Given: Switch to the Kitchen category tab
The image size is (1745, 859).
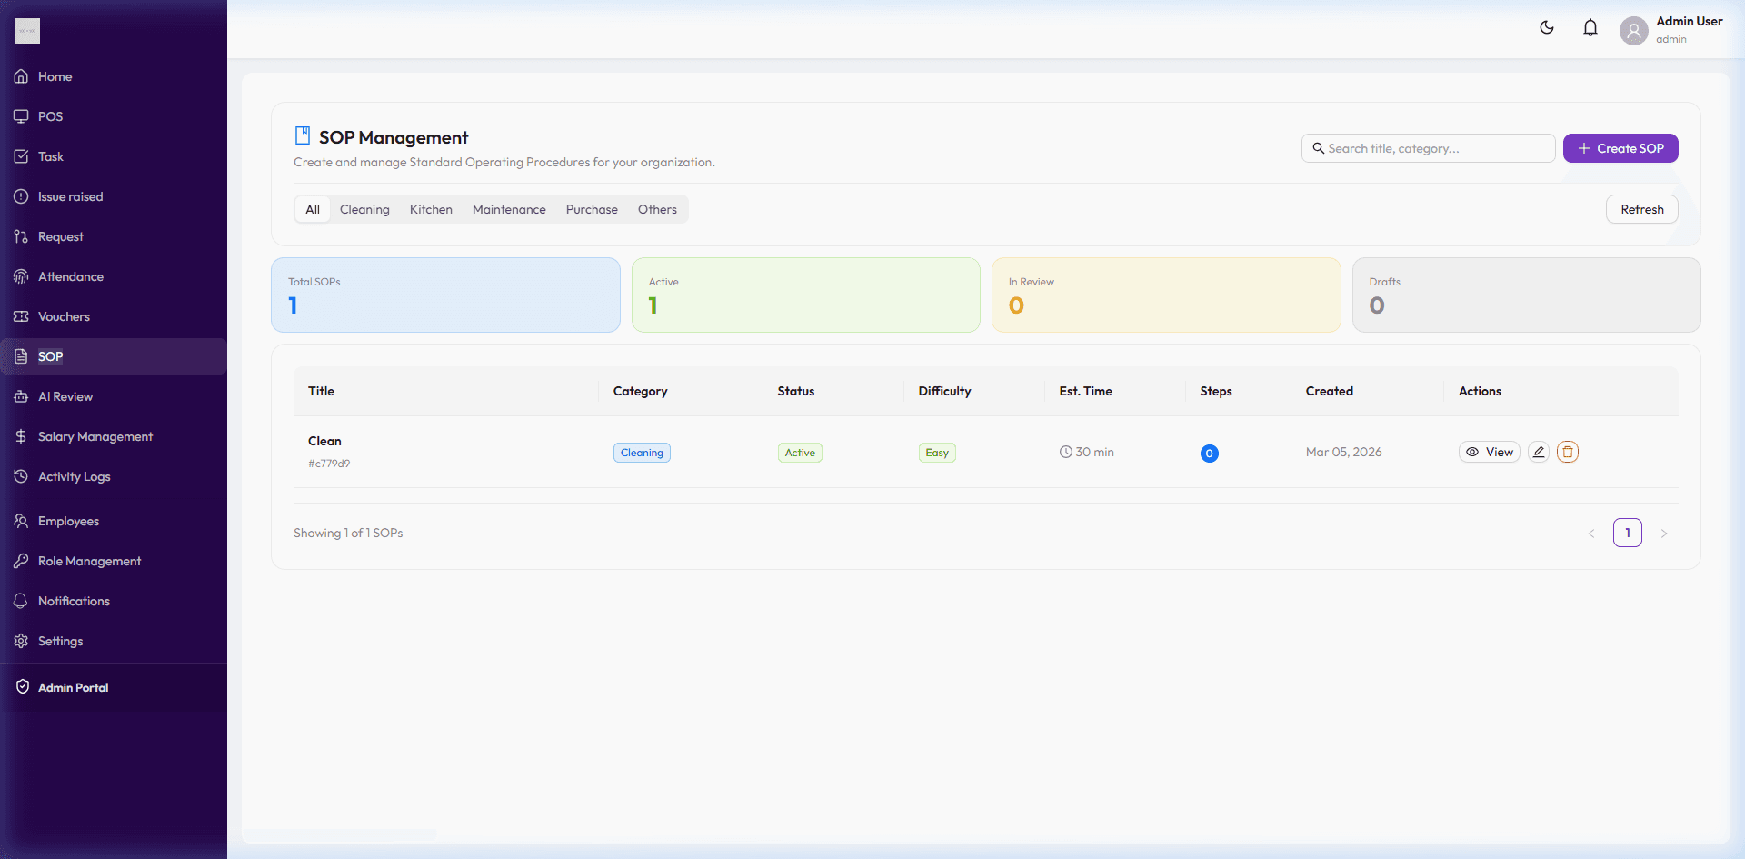Looking at the screenshot, I should 430,209.
